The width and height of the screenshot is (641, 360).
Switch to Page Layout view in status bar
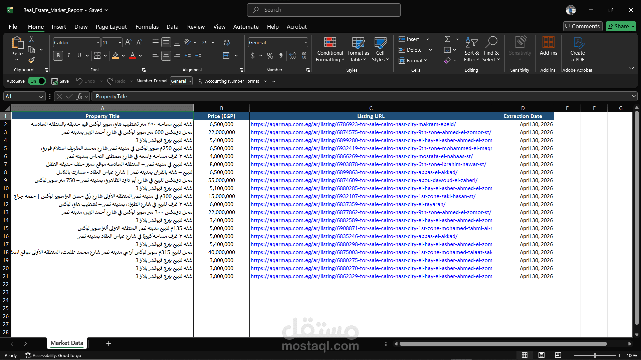tap(542, 355)
